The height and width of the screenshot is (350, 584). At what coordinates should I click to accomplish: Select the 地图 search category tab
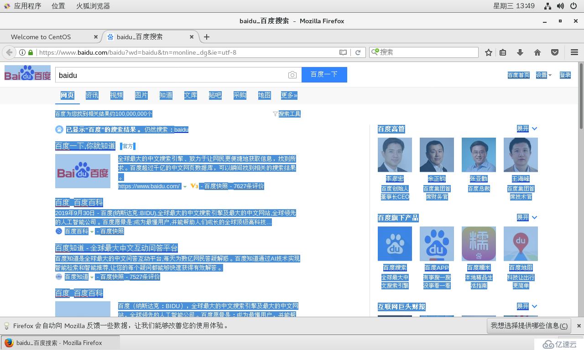click(x=264, y=95)
